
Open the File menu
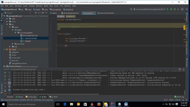(2, 6)
